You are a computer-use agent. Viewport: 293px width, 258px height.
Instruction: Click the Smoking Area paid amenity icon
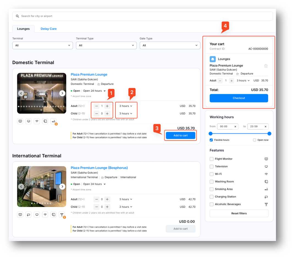[x=54, y=121]
